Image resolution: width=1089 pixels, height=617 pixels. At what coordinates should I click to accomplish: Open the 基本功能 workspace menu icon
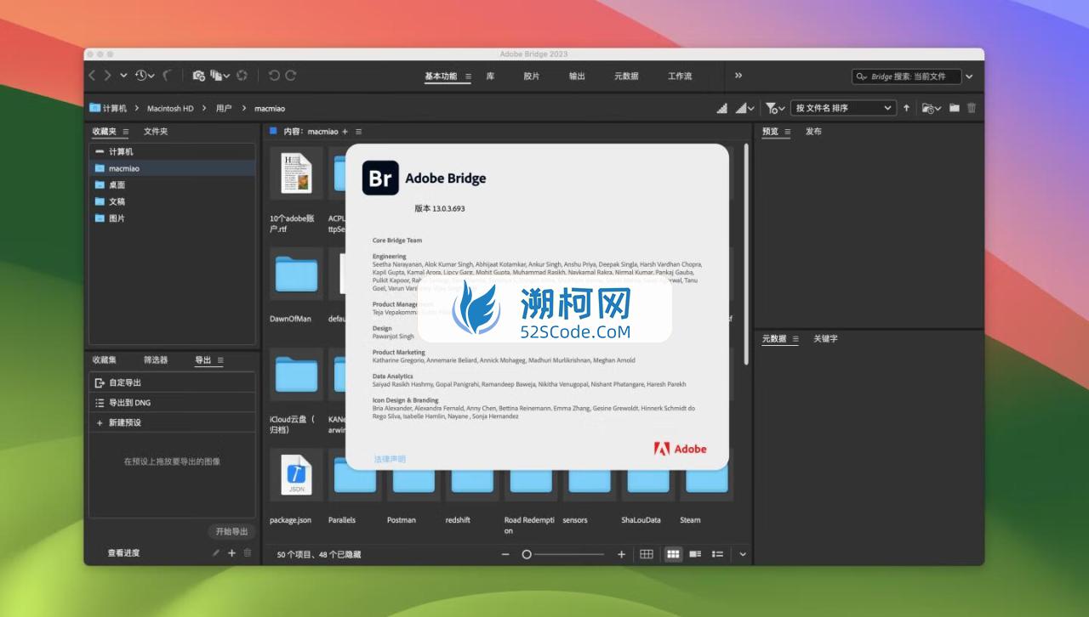[468, 76]
